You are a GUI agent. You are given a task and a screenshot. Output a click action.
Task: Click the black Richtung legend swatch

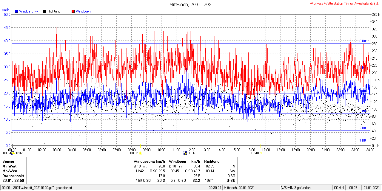point(45,11)
